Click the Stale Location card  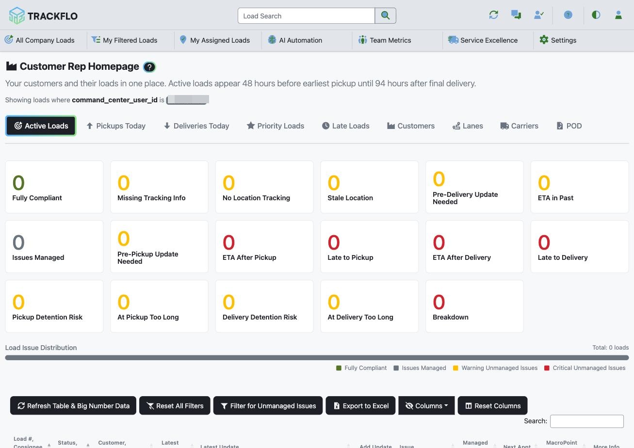370,187
